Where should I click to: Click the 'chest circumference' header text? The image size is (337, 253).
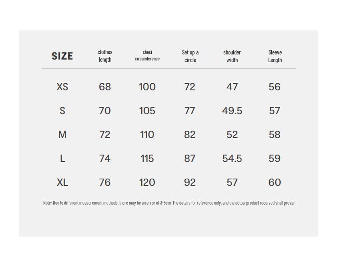tap(147, 56)
